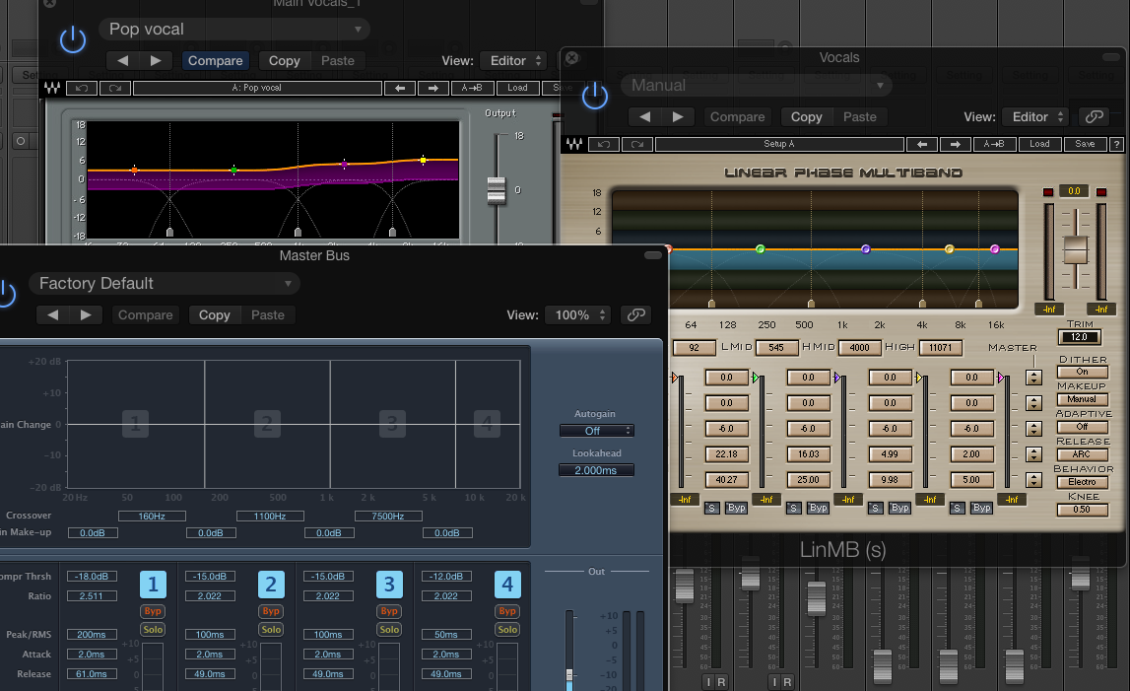The width and height of the screenshot is (1130, 691).
Task: Go to next preset in Pop vocal plugin
Action: pyautogui.click(x=155, y=61)
